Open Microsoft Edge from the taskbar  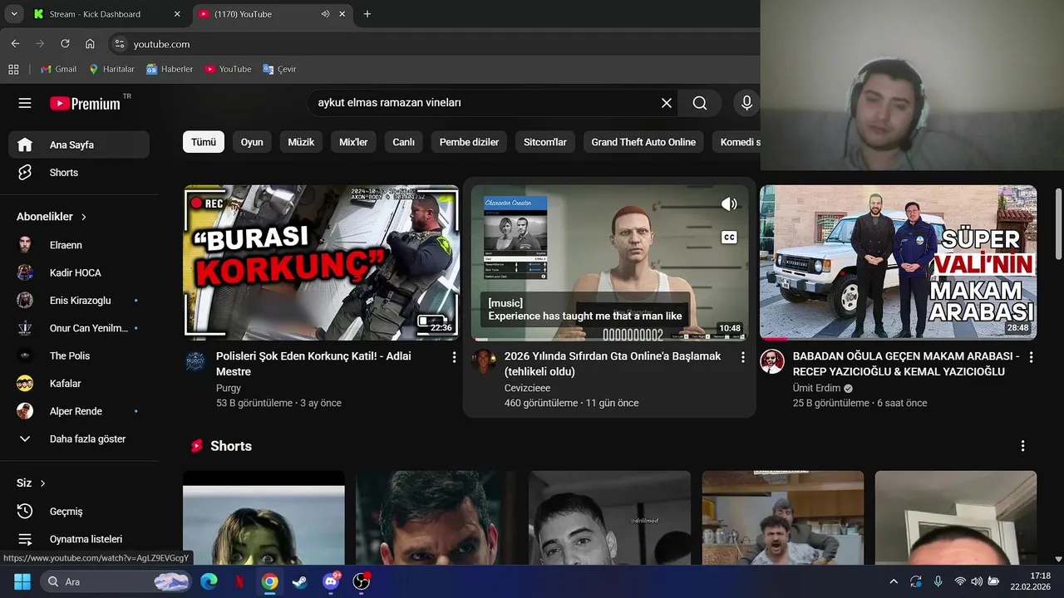coord(209,581)
